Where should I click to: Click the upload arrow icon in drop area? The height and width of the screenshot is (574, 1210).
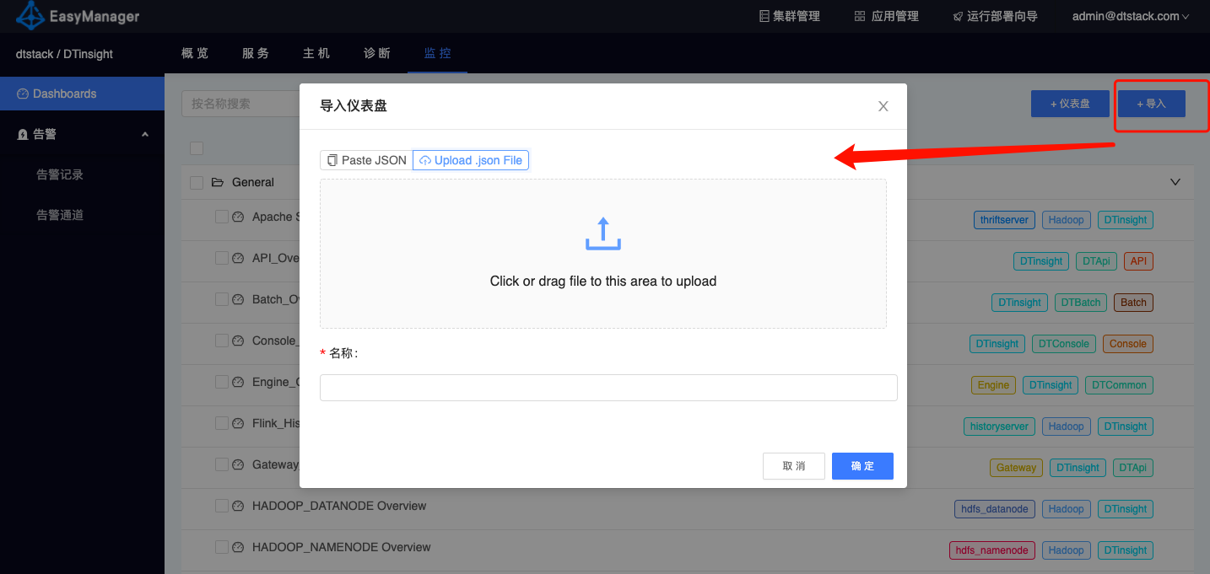[x=602, y=234]
